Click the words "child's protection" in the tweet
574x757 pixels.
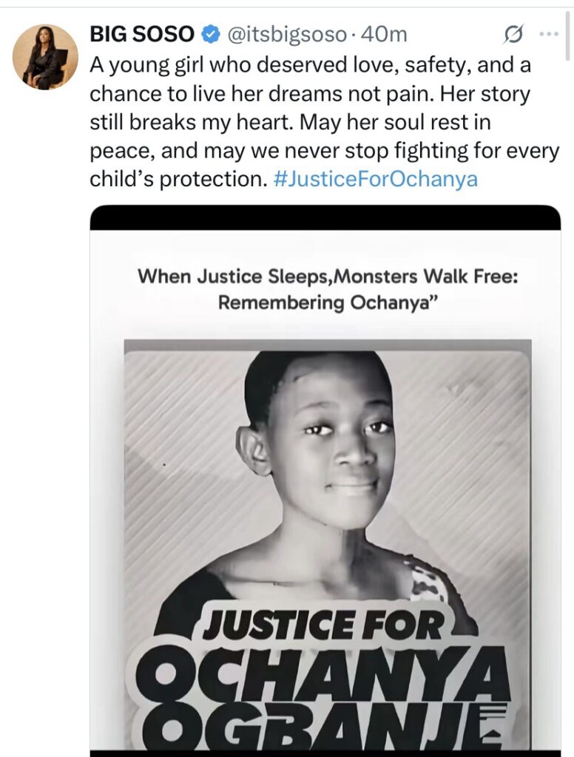coord(175,180)
